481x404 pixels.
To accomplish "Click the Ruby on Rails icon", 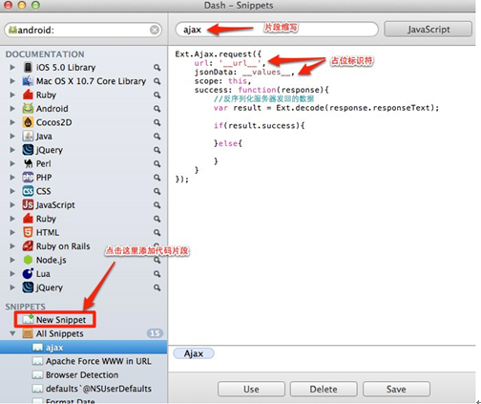I will pos(28,246).
